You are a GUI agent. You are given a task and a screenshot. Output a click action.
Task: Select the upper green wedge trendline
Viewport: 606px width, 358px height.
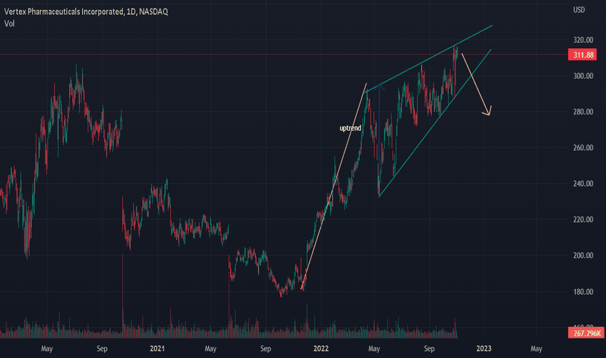[429, 59]
